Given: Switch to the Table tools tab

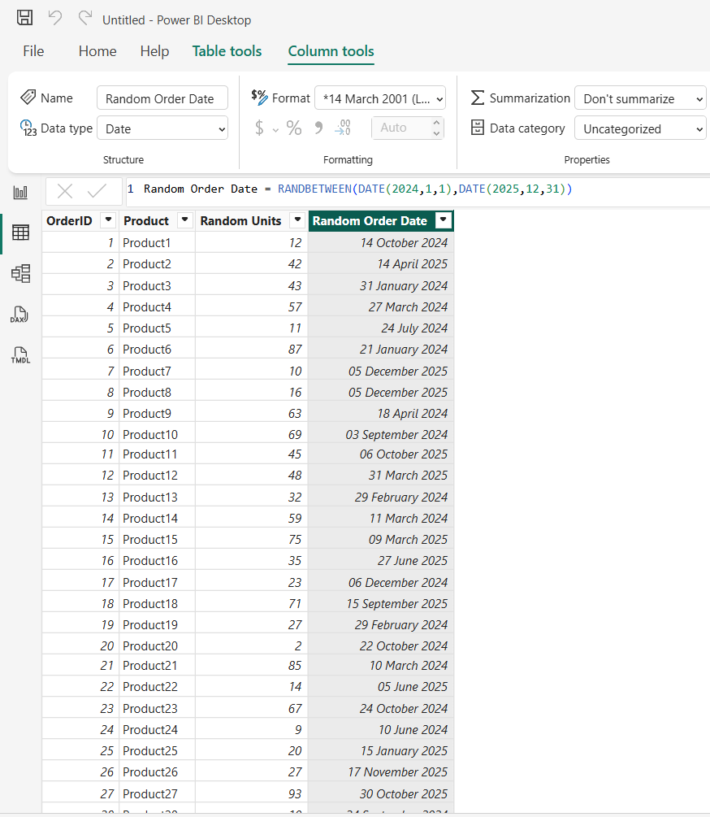Looking at the screenshot, I should click(x=227, y=51).
